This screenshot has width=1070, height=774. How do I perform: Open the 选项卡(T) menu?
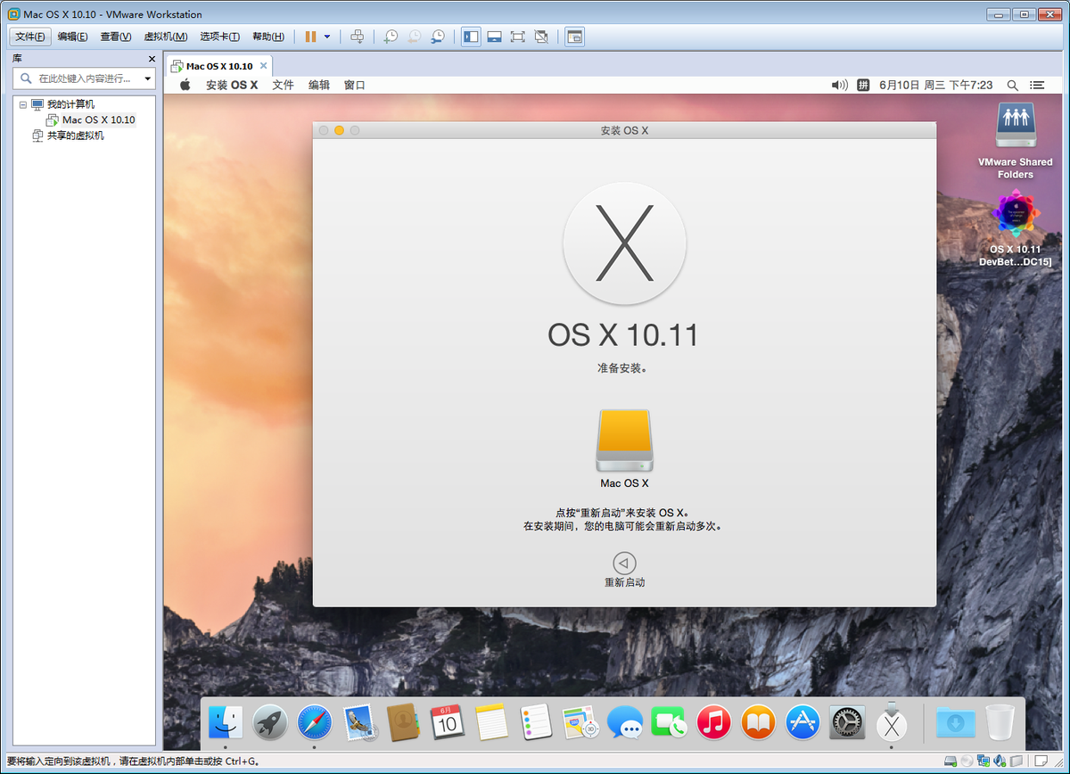(x=219, y=37)
